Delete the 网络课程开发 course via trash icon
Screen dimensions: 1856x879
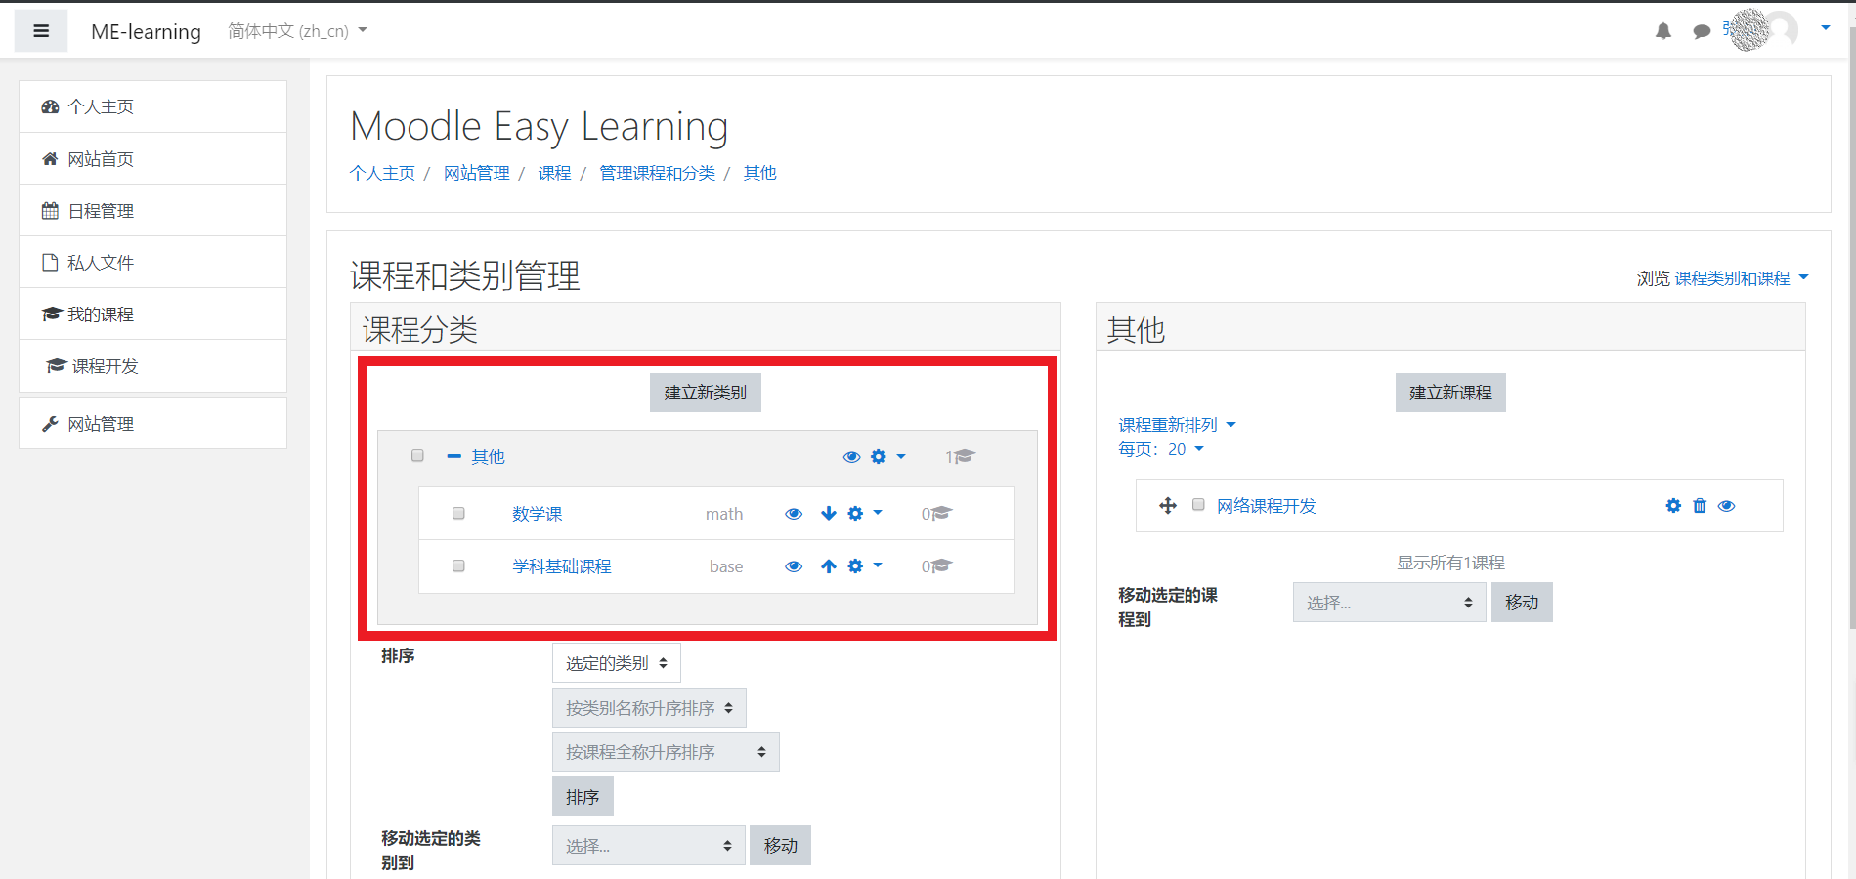point(1700,506)
